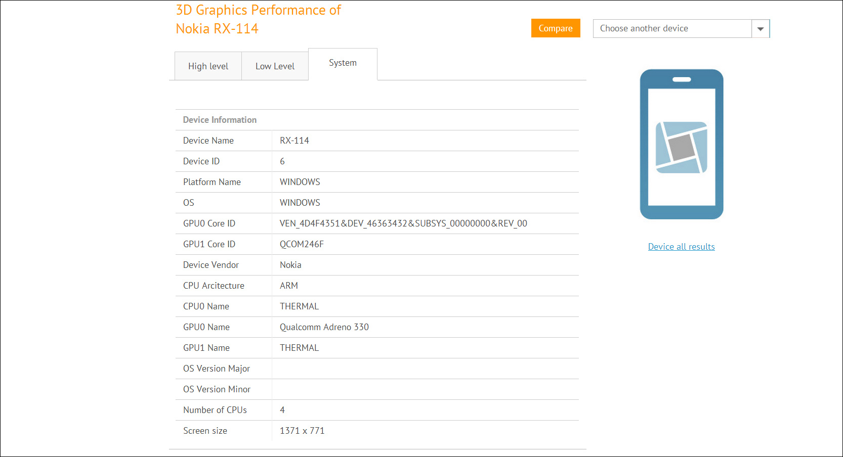
Task: Click the 'Device ID' row label
Action: pos(201,161)
